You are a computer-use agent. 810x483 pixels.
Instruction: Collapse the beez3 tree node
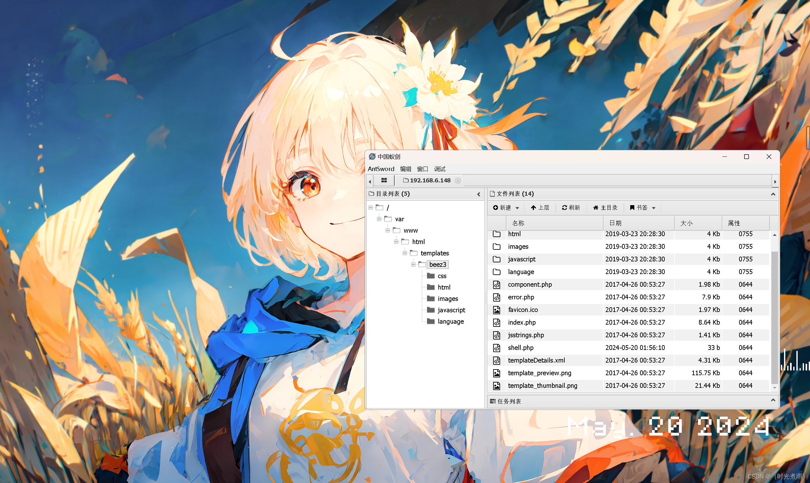click(413, 265)
